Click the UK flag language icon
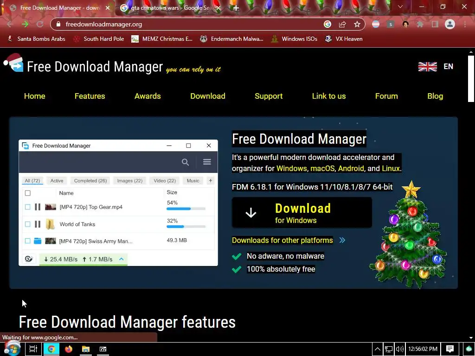475x356 pixels. coord(427,66)
